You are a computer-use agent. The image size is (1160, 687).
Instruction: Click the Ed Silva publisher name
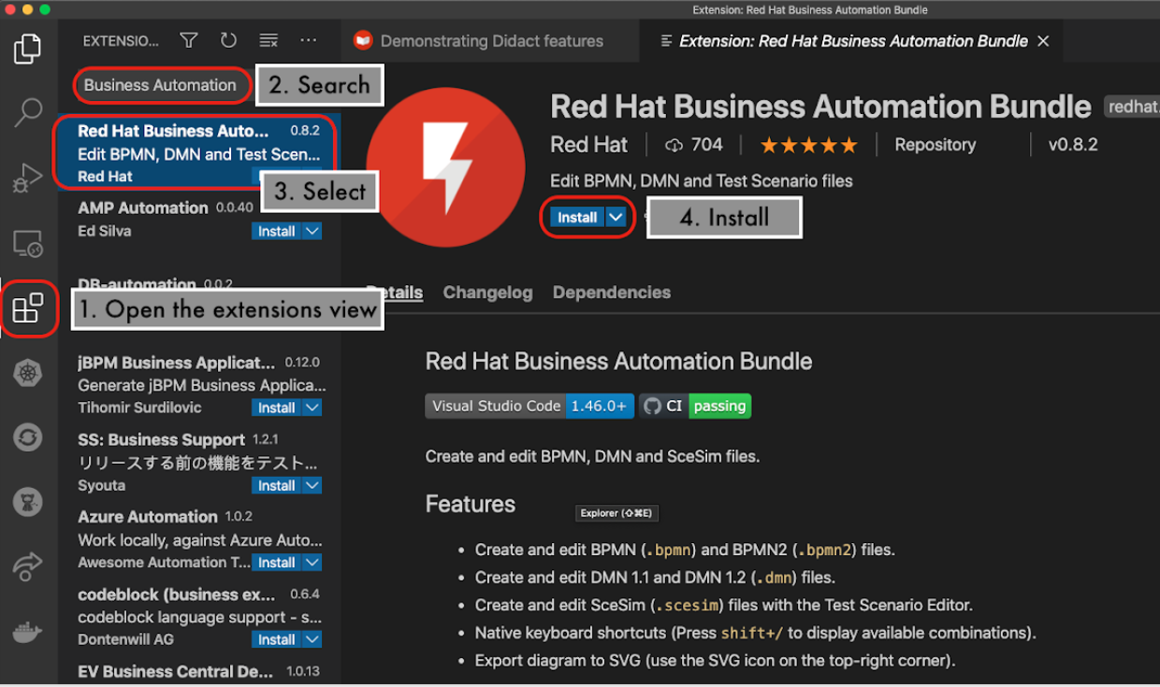tap(105, 231)
